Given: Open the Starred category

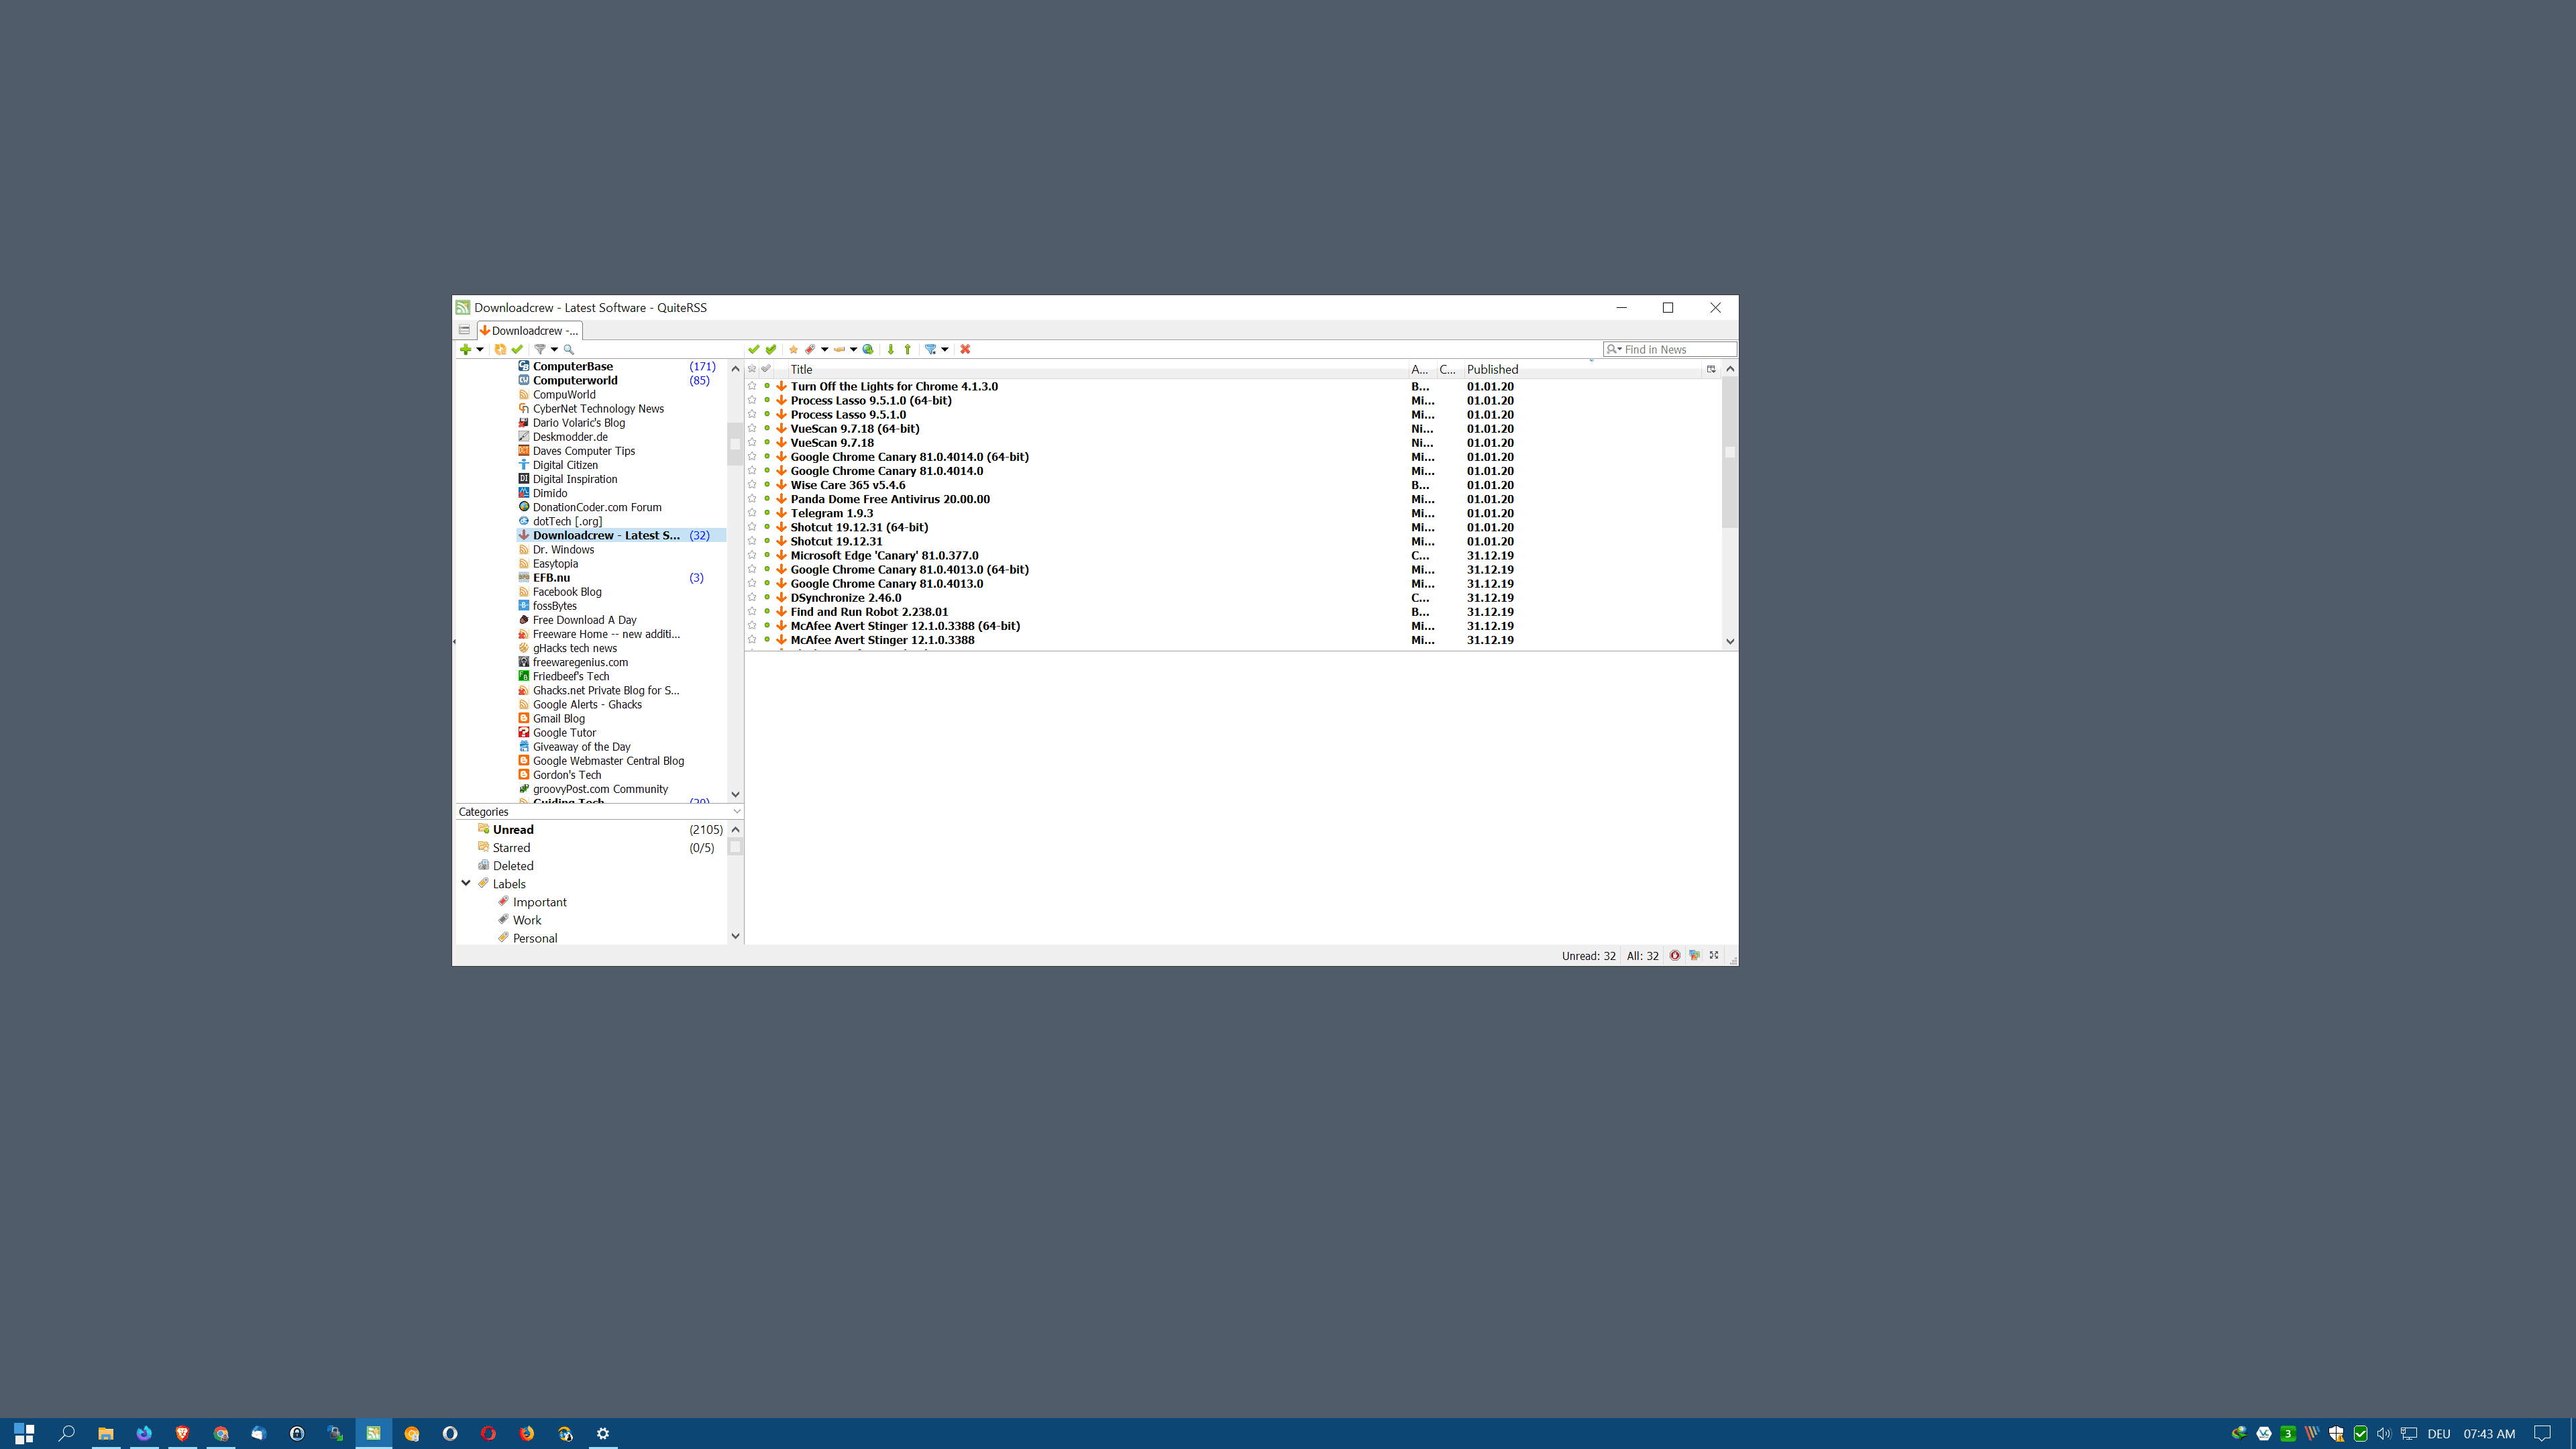Looking at the screenshot, I should tap(511, 848).
